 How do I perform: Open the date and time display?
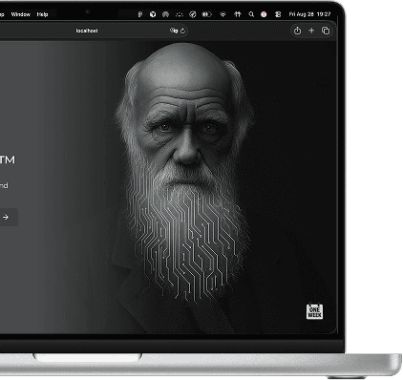[x=309, y=14]
